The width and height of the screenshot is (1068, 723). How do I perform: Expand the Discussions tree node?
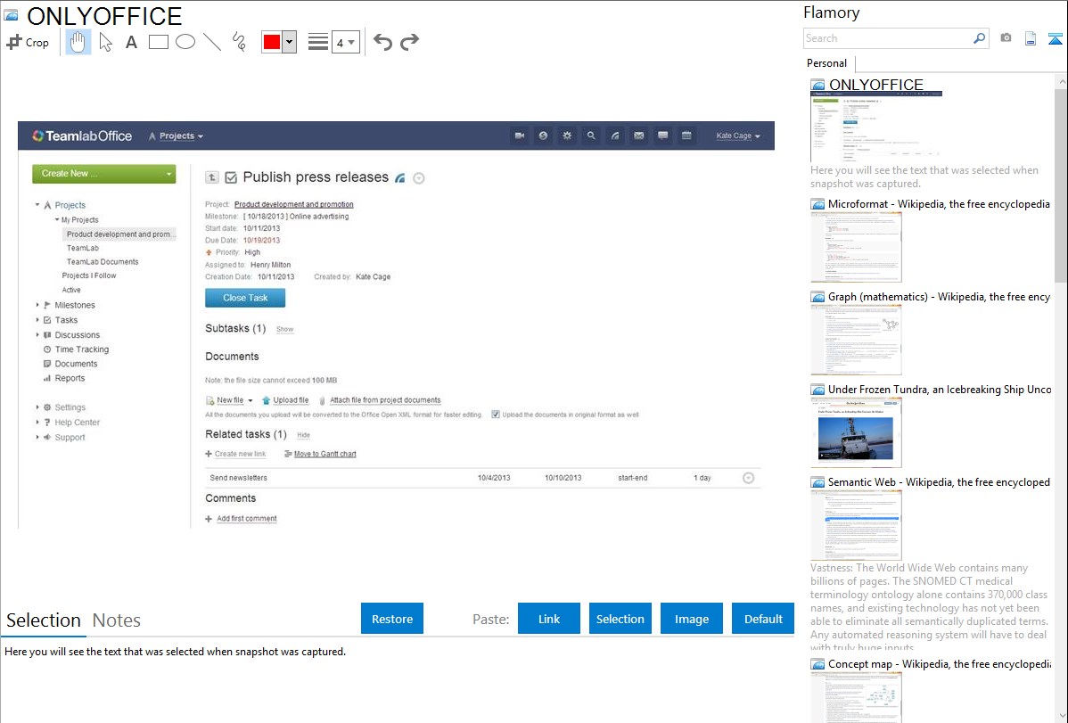coord(37,334)
